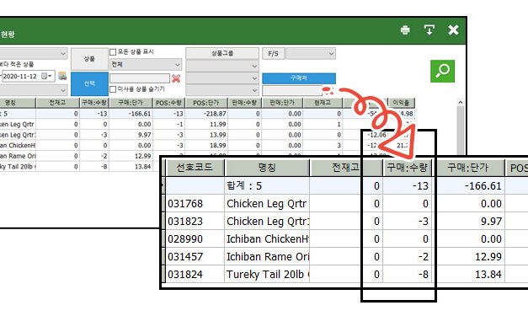This screenshot has height=316, width=528.
Task: Select code 031768 in the enlarged view
Action: coord(195,204)
